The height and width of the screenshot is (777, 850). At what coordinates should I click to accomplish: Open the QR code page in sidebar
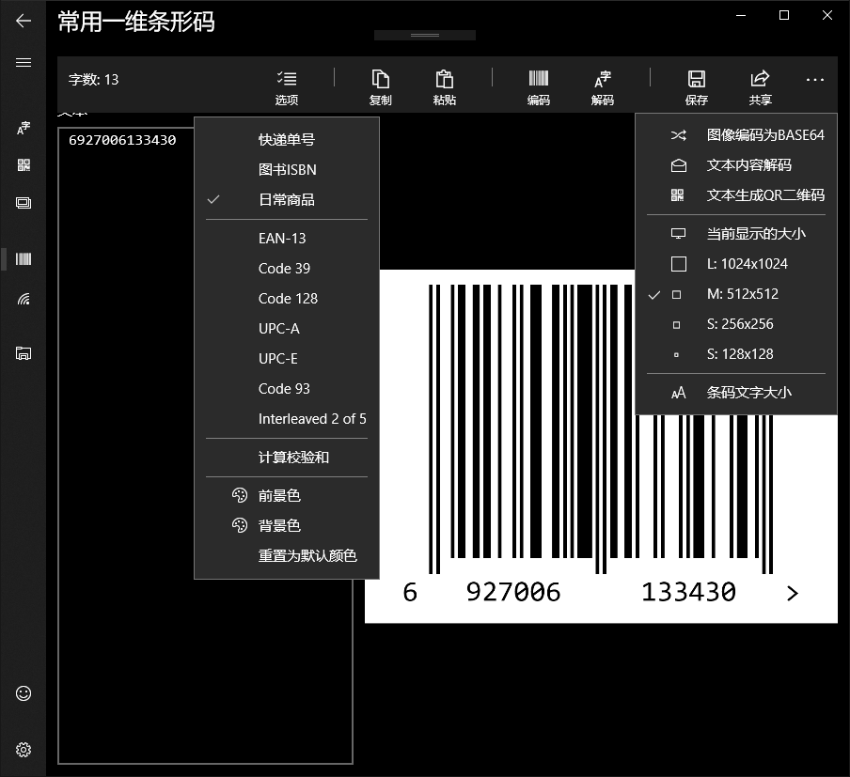point(24,165)
